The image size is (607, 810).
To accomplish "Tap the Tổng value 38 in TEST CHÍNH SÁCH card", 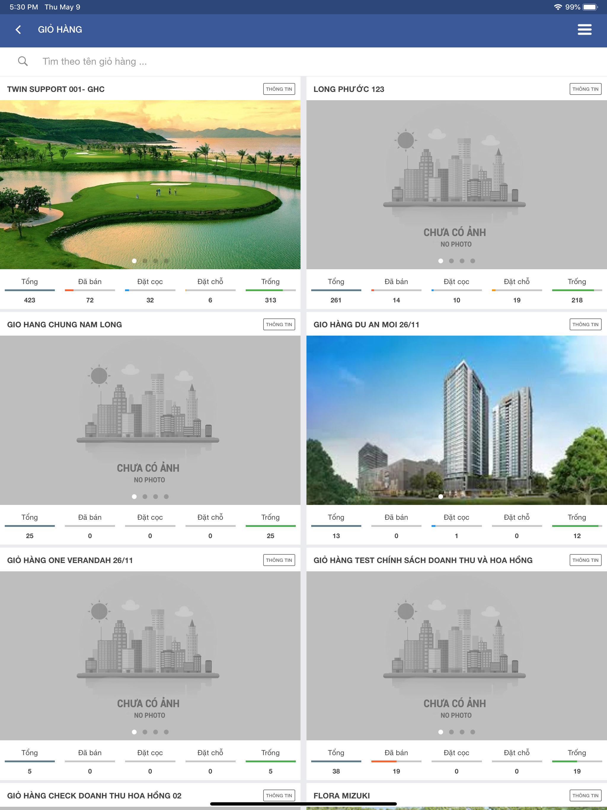I will [336, 771].
